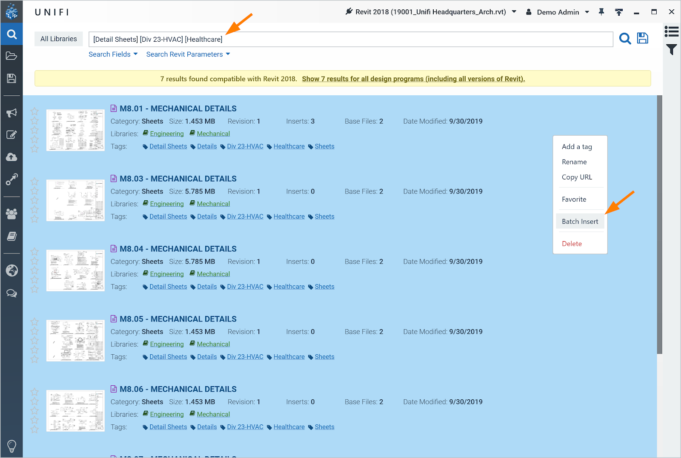Screen dimensions: 681x458
Task: Click Details tag on M8.06
Action: tap(207, 427)
